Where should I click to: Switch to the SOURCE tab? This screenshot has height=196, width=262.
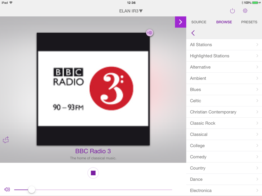199,22
